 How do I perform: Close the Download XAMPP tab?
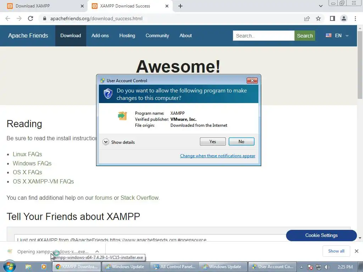click(82, 6)
